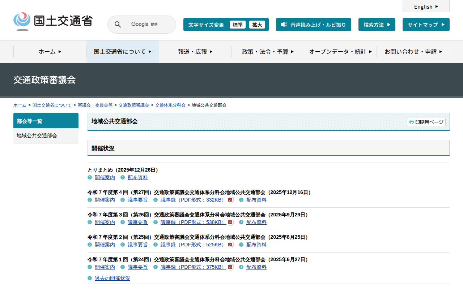Switch the site language to English
Screen dimensions: 463x289
click(426, 7)
